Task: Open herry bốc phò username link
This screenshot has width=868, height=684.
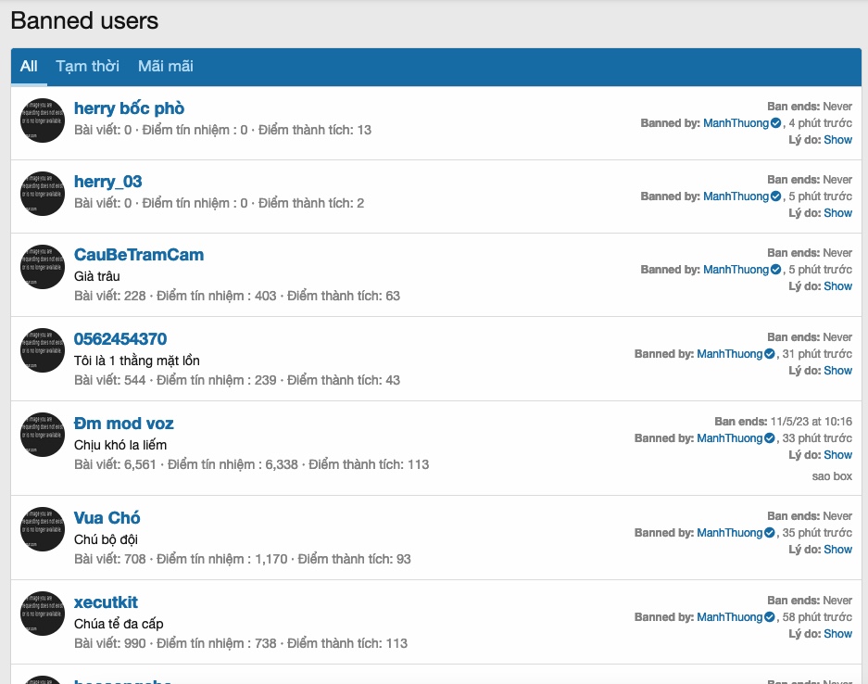Action: [129, 108]
